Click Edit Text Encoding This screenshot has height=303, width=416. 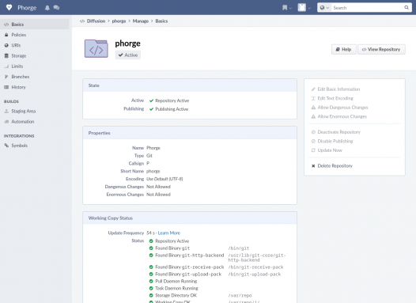click(335, 98)
